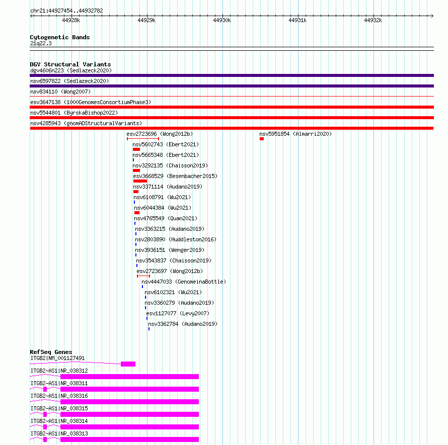Open nsv3363215 (Audano2019) variant label
448x445 pixels.
click(170, 229)
